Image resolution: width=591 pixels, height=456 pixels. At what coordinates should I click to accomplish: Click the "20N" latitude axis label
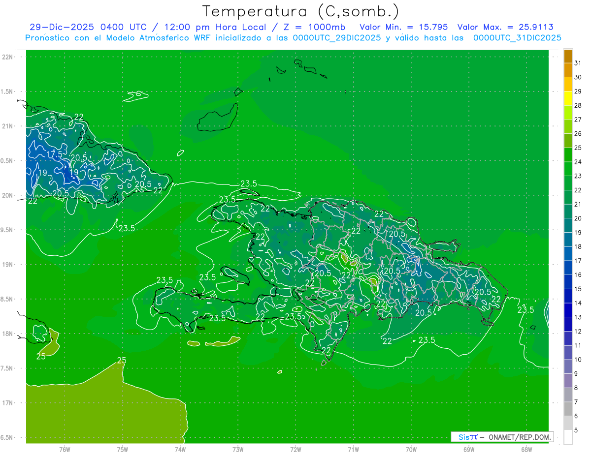pos(7,195)
